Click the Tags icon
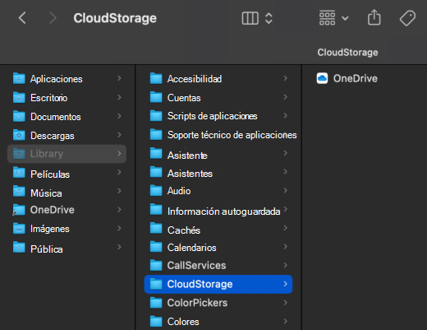 [407, 18]
